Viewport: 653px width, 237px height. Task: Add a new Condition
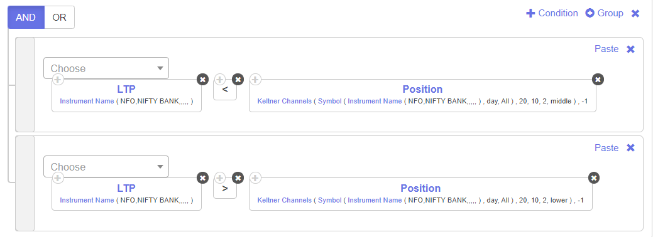(x=552, y=13)
